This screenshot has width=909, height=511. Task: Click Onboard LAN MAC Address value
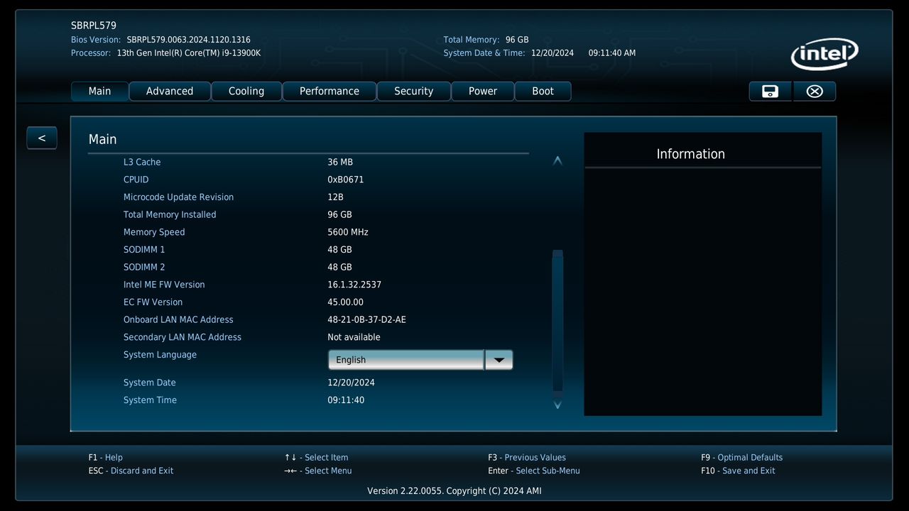[366, 319]
